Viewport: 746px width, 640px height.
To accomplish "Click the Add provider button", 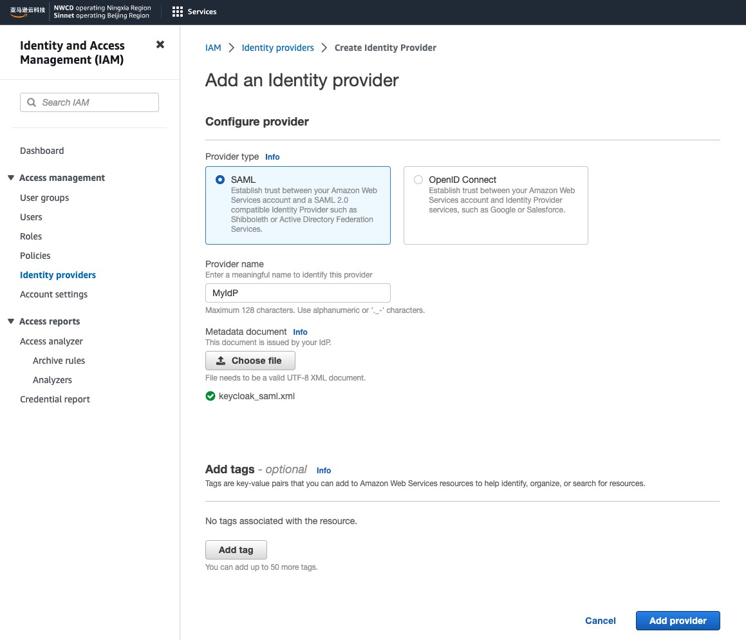I will tap(677, 621).
